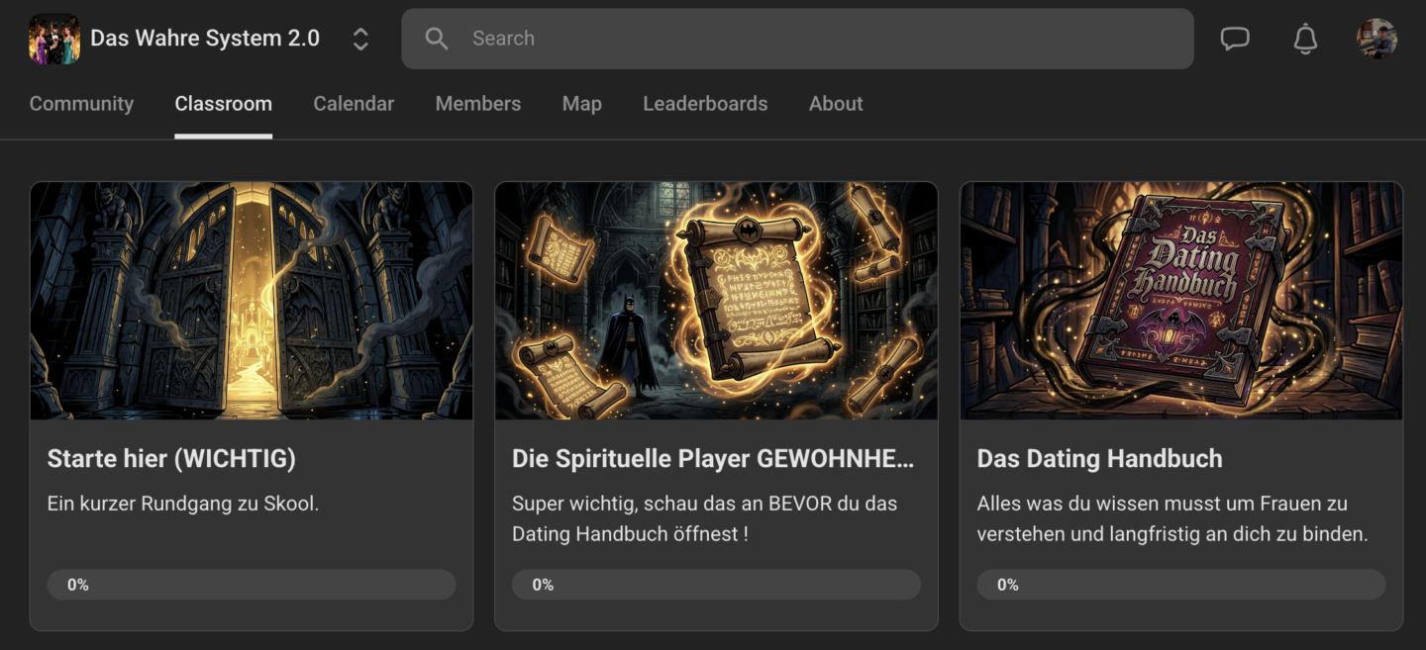
Task: Open the Das Dating Handbuch course title
Action: pos(1099,459)
